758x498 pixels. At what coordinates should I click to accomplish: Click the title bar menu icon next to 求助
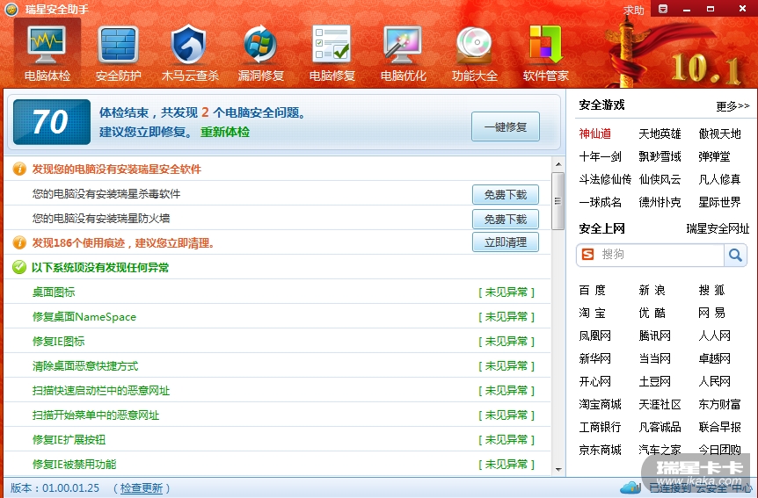click(663, 9)
